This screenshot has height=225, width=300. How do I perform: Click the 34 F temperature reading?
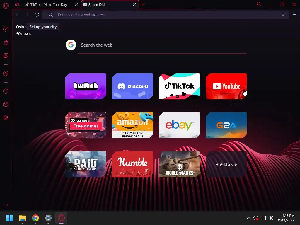coord(27,34)
